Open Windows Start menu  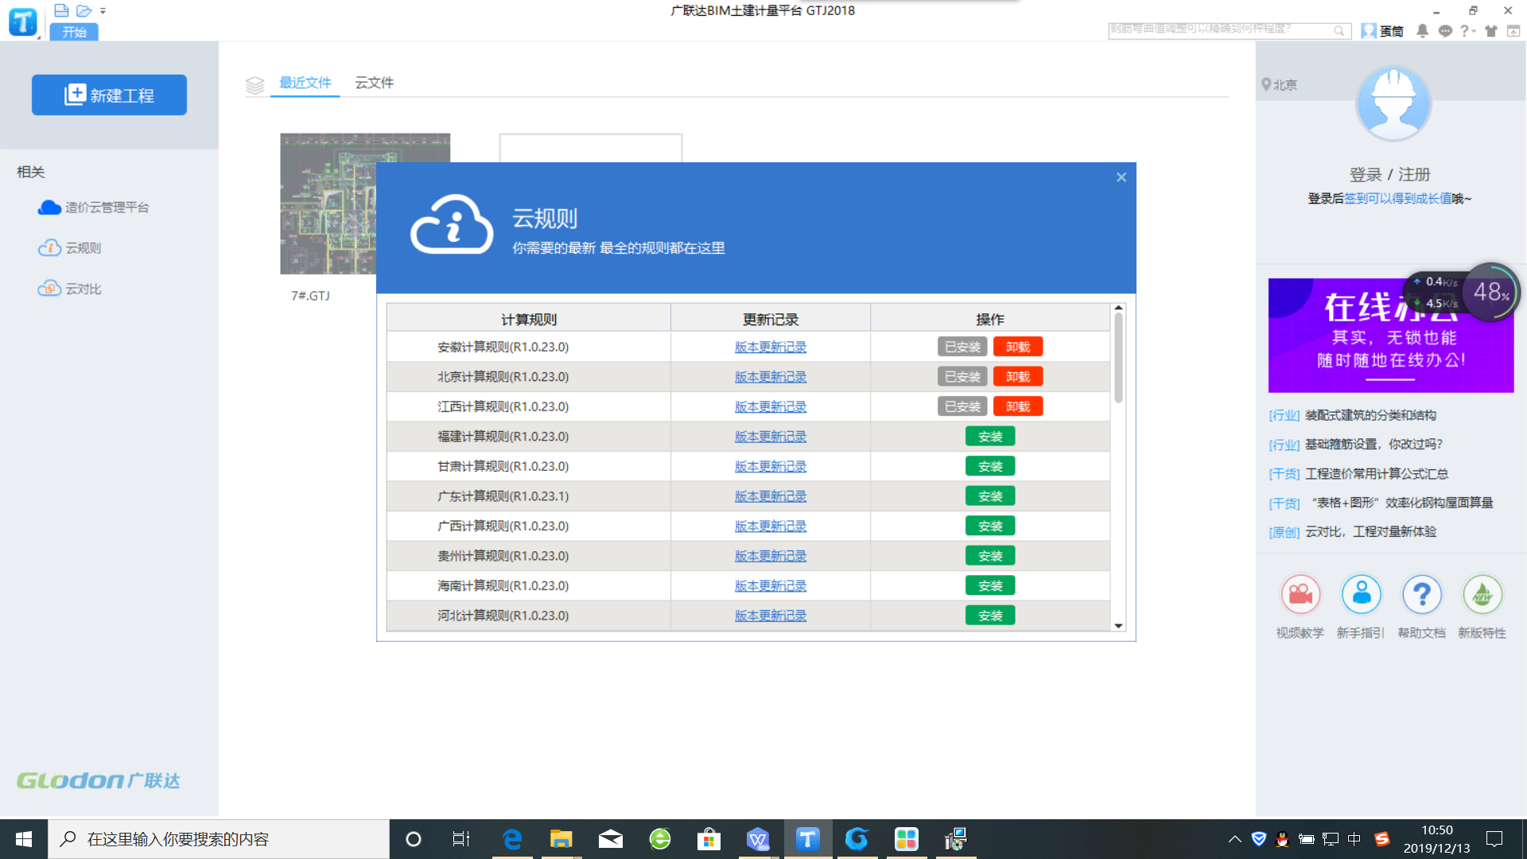click(24, 839)
